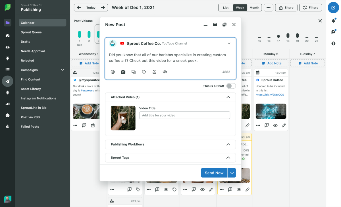Open the list icon in left rail
The image size is (341, 207).
coord(8,70)
